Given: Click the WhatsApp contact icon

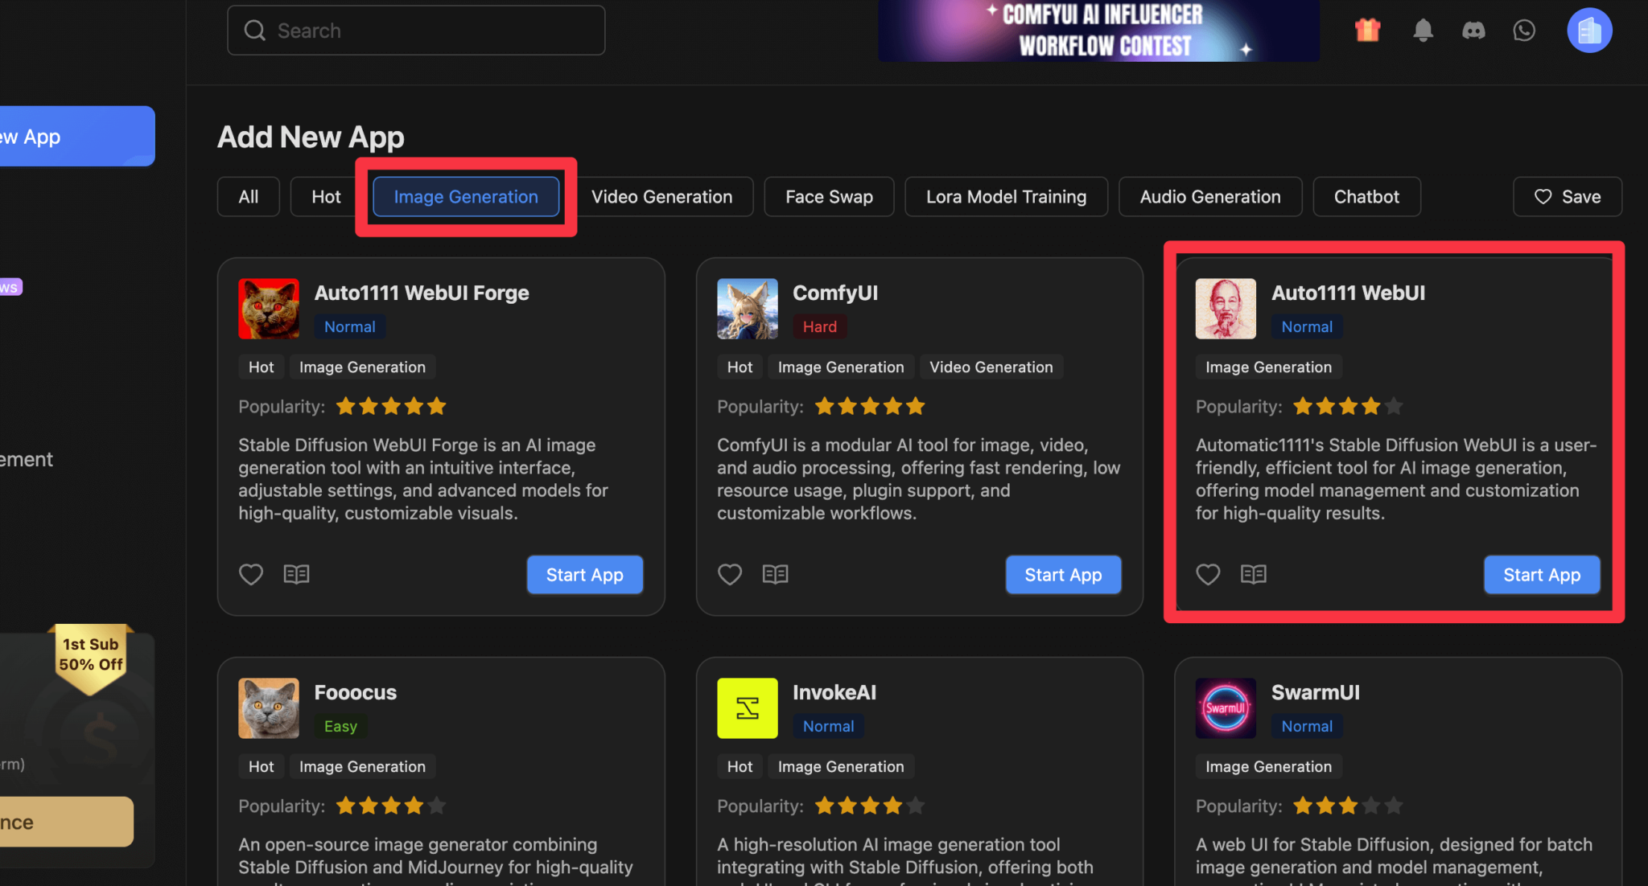Looking at the screenshot, I should (1524, 31).
